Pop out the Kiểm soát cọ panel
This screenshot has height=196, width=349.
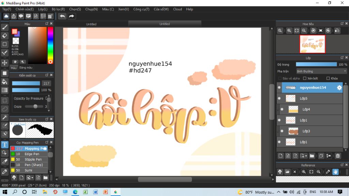click(x=47, y=75)
